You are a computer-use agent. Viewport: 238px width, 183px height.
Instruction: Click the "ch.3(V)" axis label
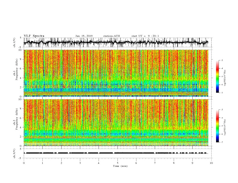point(14,153)
